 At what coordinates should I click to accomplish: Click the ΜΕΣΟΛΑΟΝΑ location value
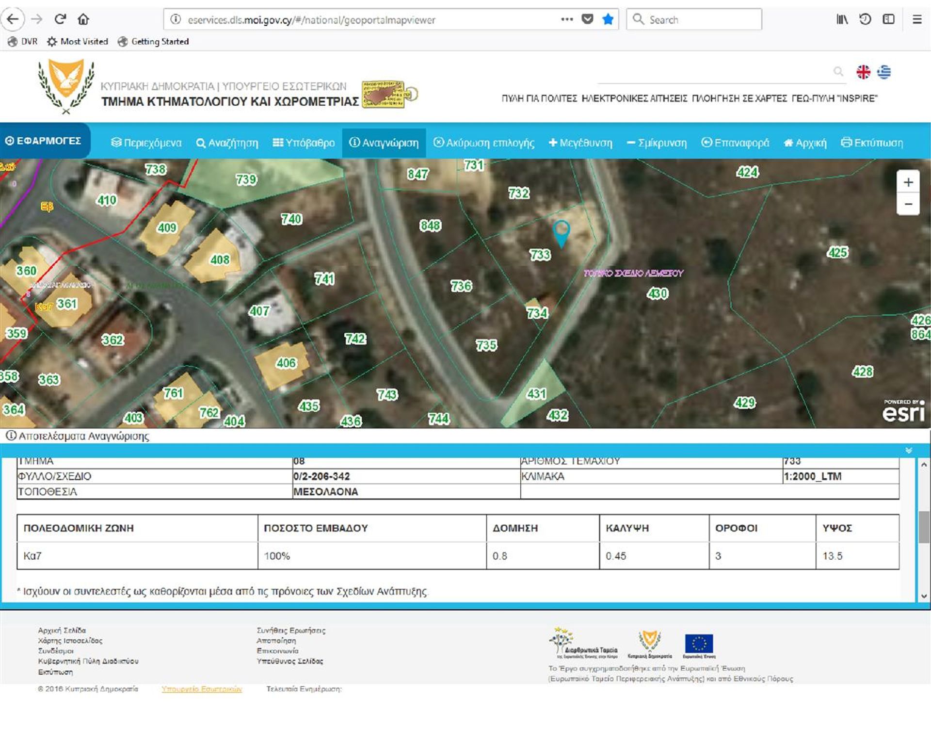[326, 492]
